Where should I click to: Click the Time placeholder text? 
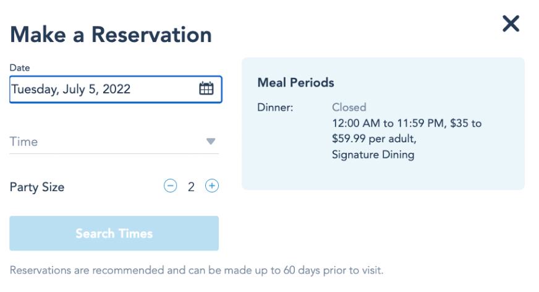[24, 142]
